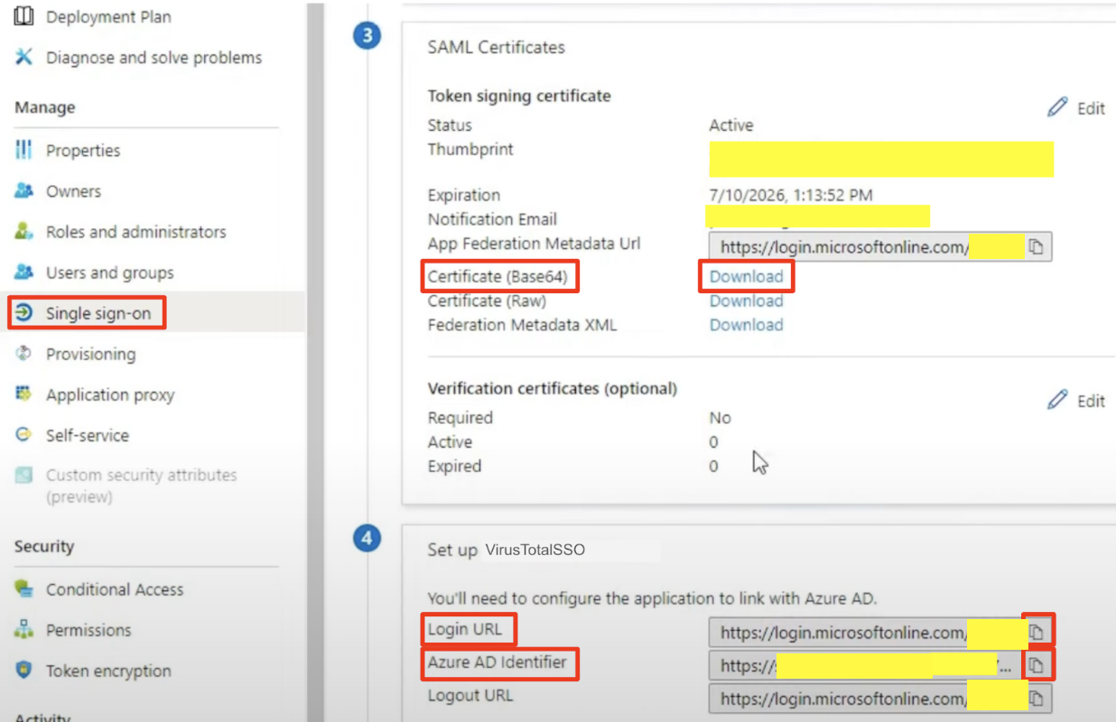
Task: Click the expiration date 7/10/2026 value
Action: coord(791,195)
